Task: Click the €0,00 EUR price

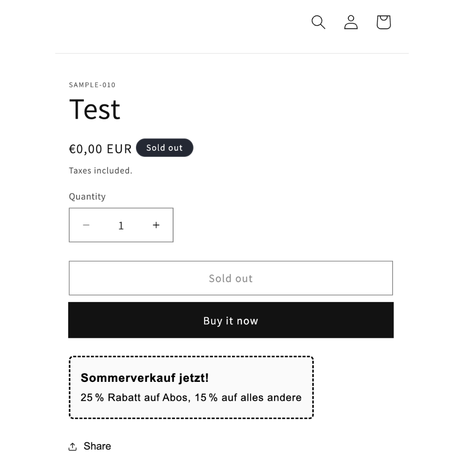Action: click(100, 149)
